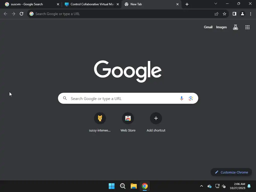Open the profile avatar icon
The image size is (256, 192).
click(242, 14)
